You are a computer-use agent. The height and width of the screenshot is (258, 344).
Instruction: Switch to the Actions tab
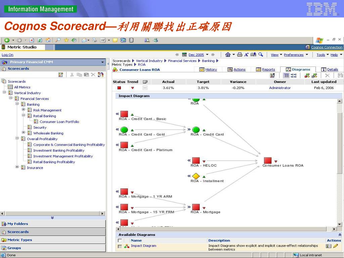(239, 70)
